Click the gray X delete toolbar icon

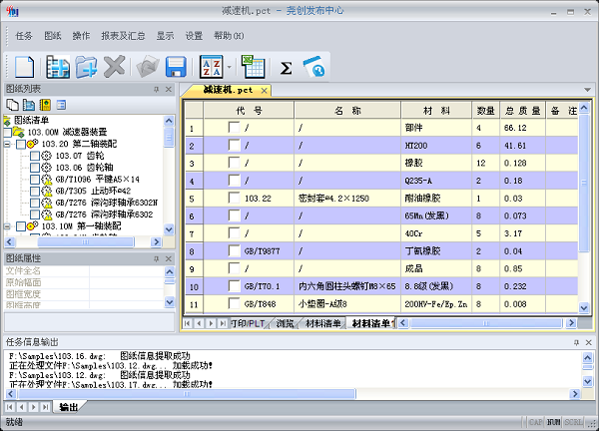click(x=115, y=67)
